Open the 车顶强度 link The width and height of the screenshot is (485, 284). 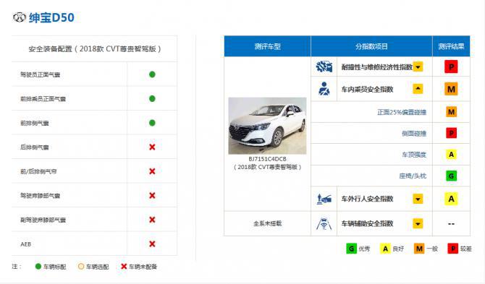coord(414,155)
